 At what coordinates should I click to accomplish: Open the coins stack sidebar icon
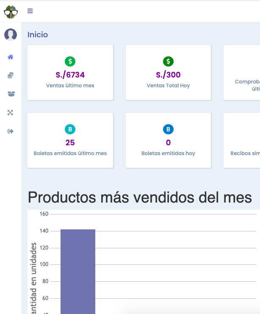point(11,75)
